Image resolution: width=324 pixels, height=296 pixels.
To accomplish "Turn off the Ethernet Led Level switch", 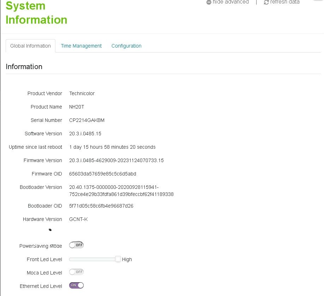I will click(76, 285).
